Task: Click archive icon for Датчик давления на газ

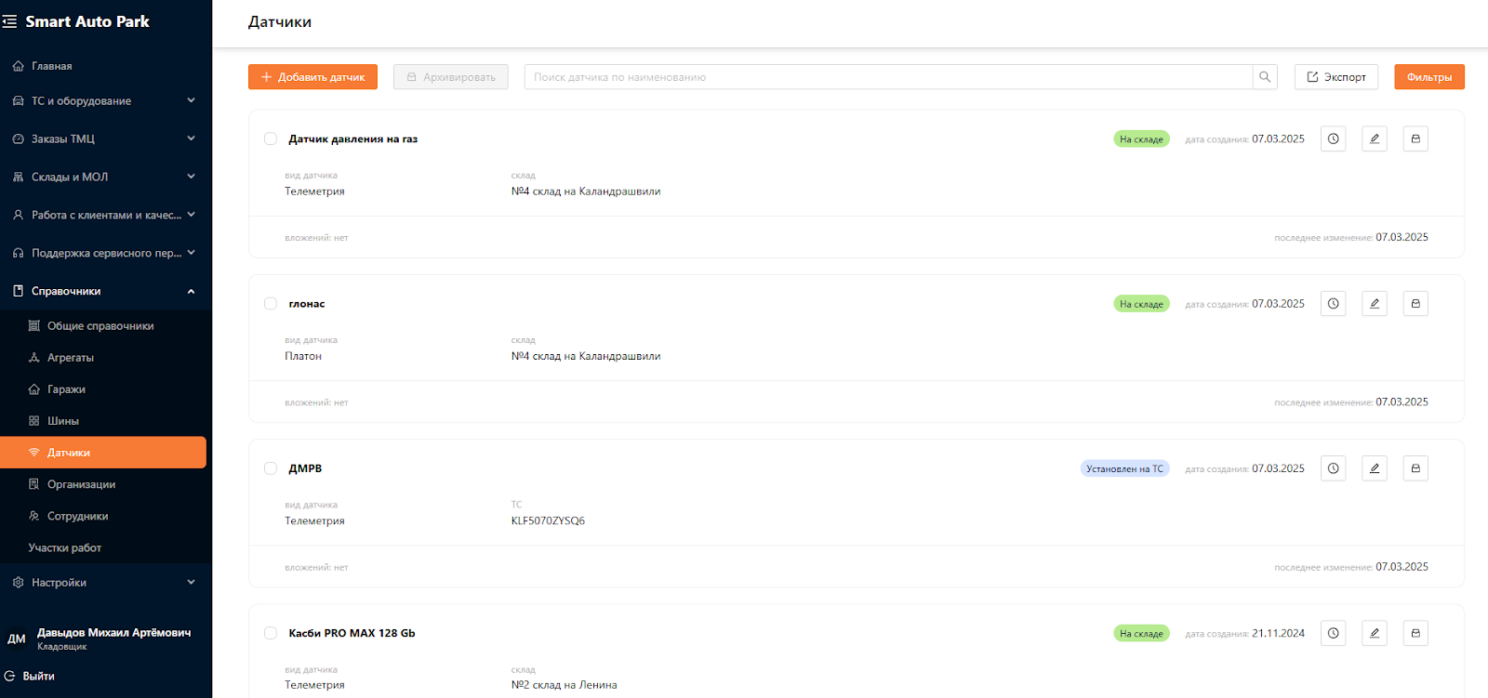Action: (1415, 139)
